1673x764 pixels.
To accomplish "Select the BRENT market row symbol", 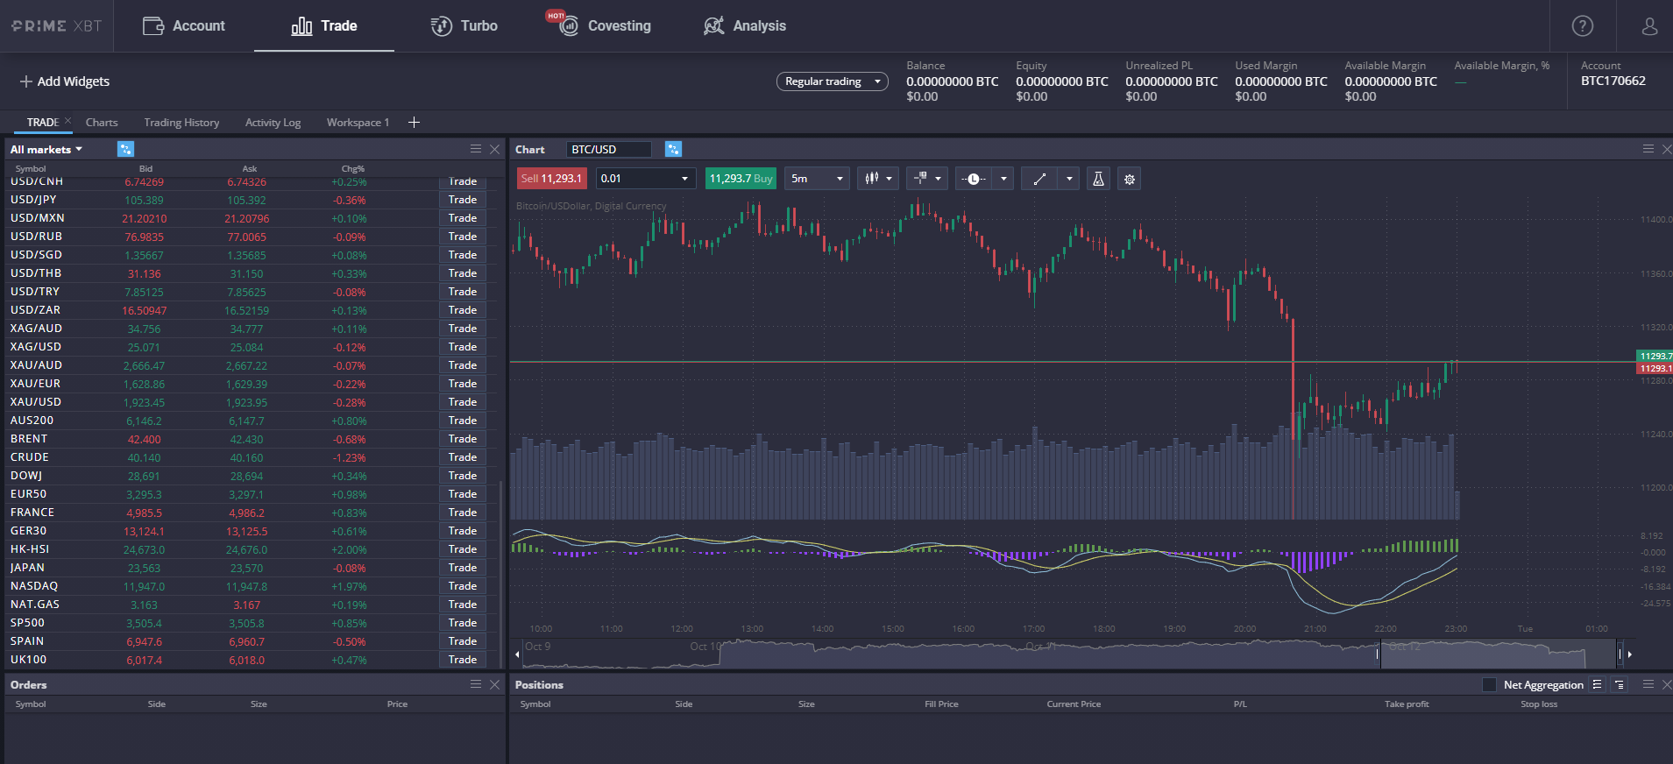I will click(29, 439).
